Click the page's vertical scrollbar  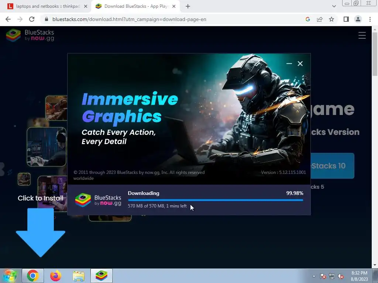click(375, 54)
